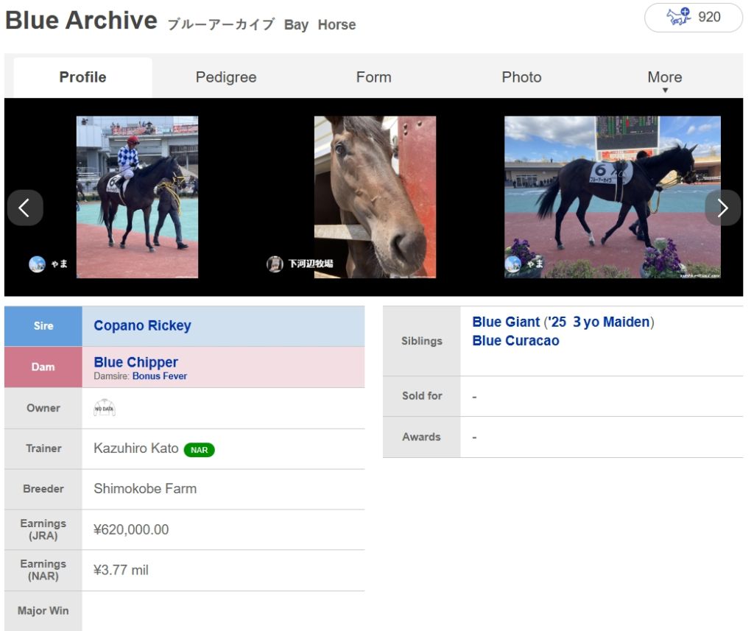Click the やま avatar on the first photo
754x631 pixels.
point(37,264)
